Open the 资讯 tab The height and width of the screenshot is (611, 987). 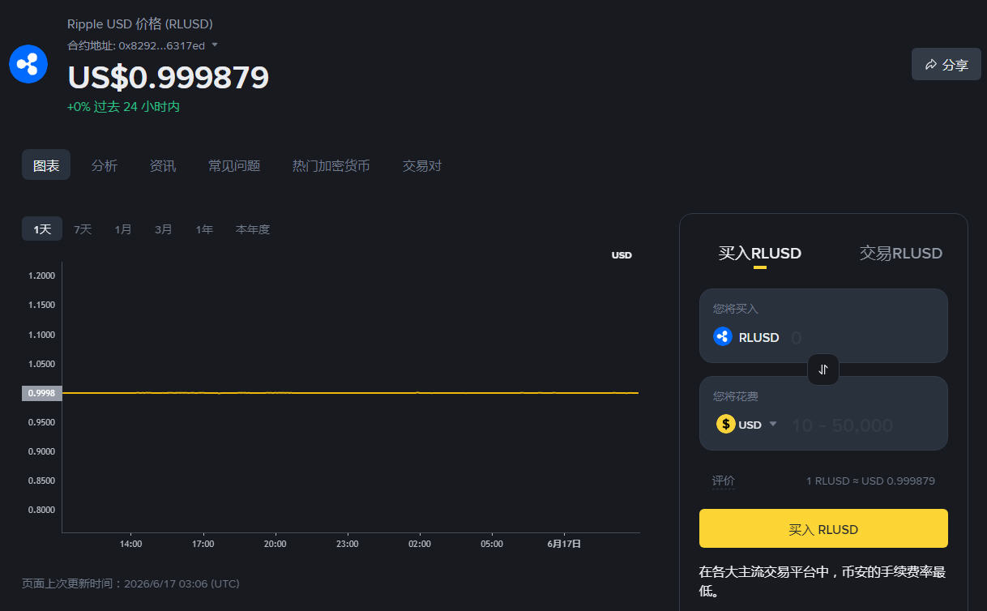click(x=163, y=165)
